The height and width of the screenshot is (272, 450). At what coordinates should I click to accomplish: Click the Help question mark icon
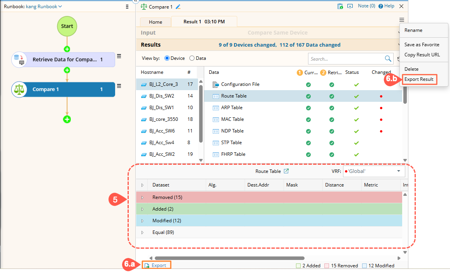[381, 6]
